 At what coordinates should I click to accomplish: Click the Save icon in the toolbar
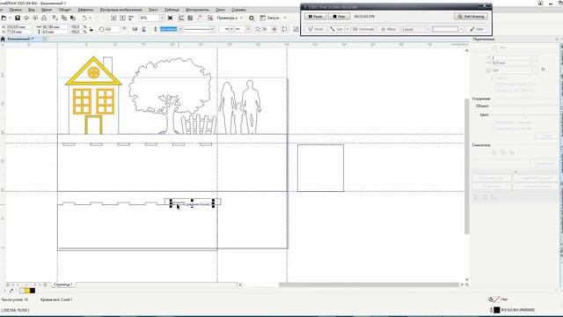tap(18, 18)
